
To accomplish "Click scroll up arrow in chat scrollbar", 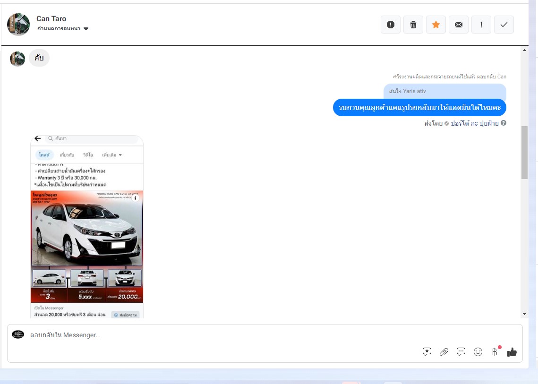I will pyautogui.click(x=524, y=50).
